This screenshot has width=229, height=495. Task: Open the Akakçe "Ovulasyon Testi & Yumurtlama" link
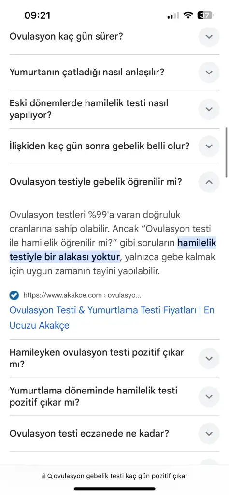point(112,318)
